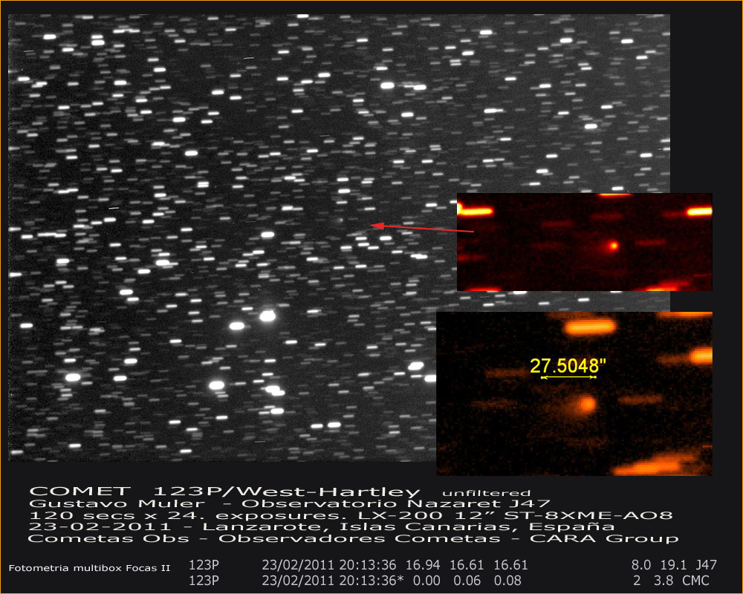
Task: Click '23-02-2011 - Lanzarote, Islas Canarias' line
Action: tap(322, 526)
